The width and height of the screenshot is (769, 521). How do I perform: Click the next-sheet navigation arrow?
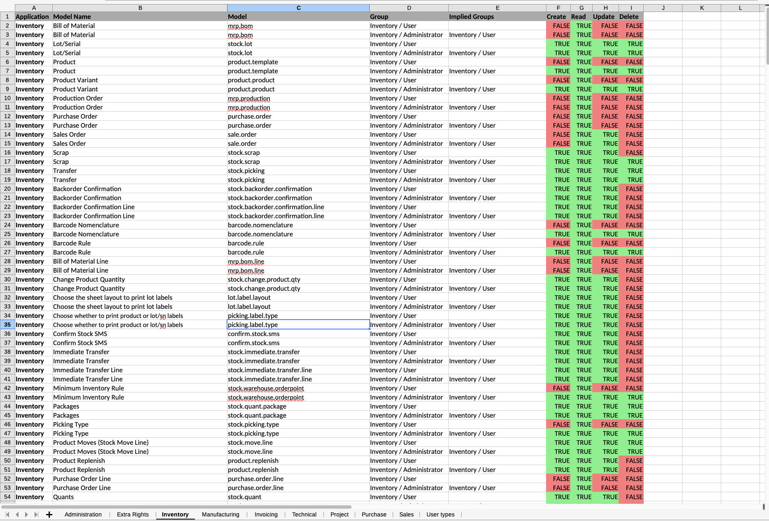pyautogui.click(x=26, y=514)
